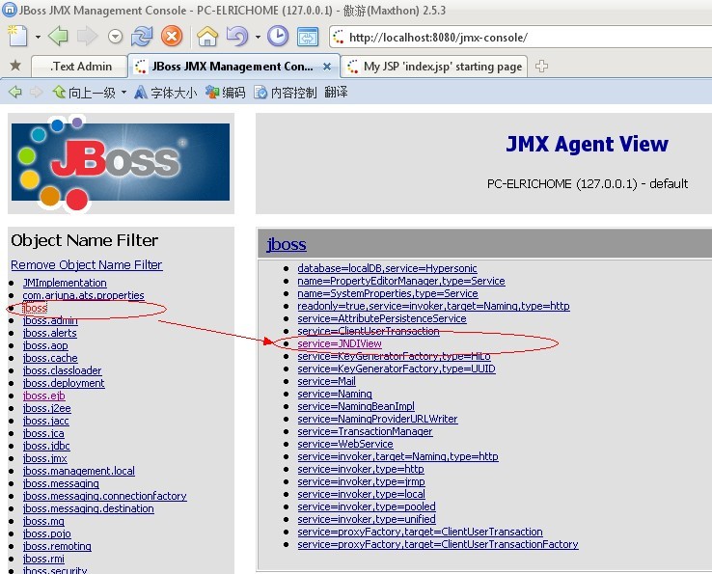Open favorites star icon
Viewport: 712px width, 574px height.
(x=15, y=66)
